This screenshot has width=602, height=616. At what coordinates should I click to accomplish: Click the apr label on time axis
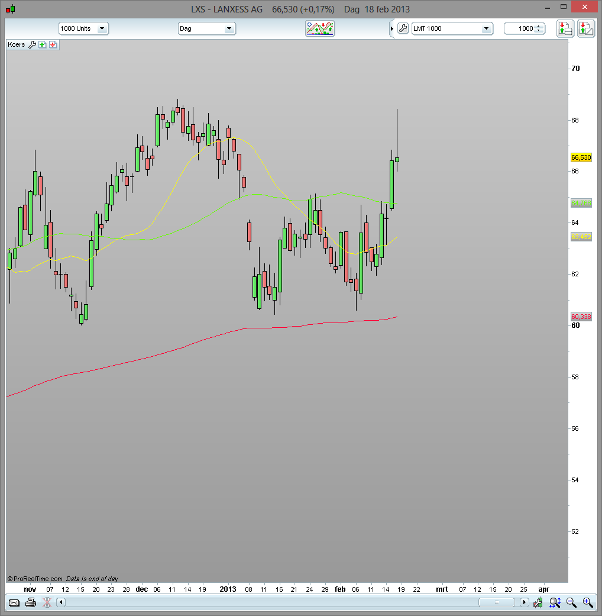click(544, 589)
